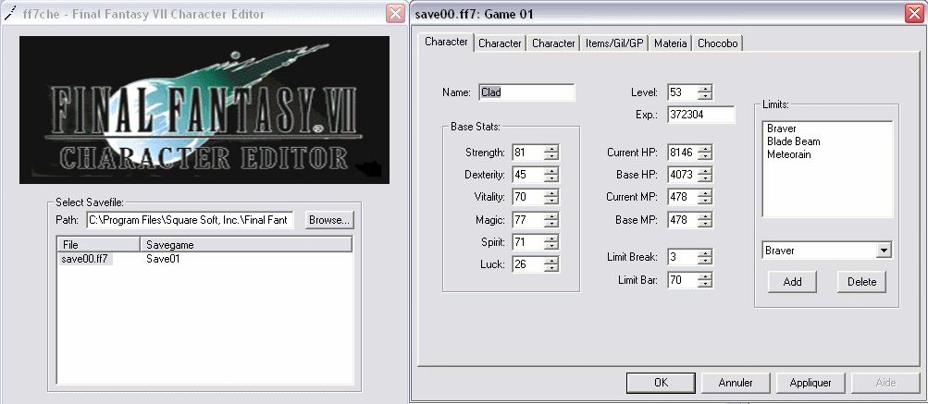
Task: Switch to the Items/Gil/GP tab
Action: tap(614, 43)
